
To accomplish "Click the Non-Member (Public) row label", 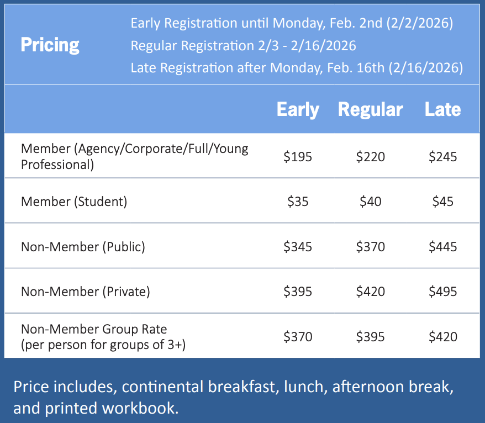I will (x=83, y=246).
